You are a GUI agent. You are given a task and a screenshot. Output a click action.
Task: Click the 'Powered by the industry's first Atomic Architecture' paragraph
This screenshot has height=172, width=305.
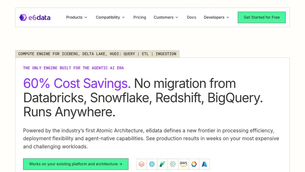pos(151,139)
